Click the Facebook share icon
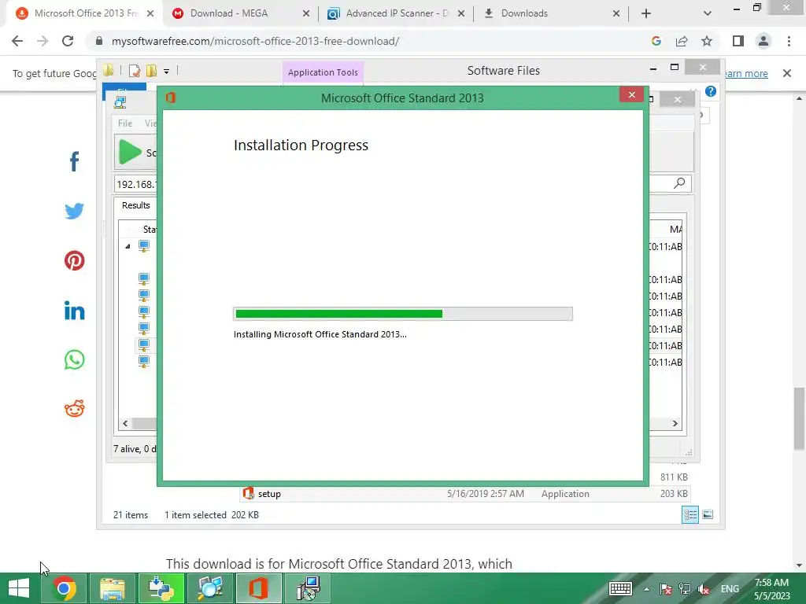The height and width of the screenshot is (604, 806). [75, 161]
